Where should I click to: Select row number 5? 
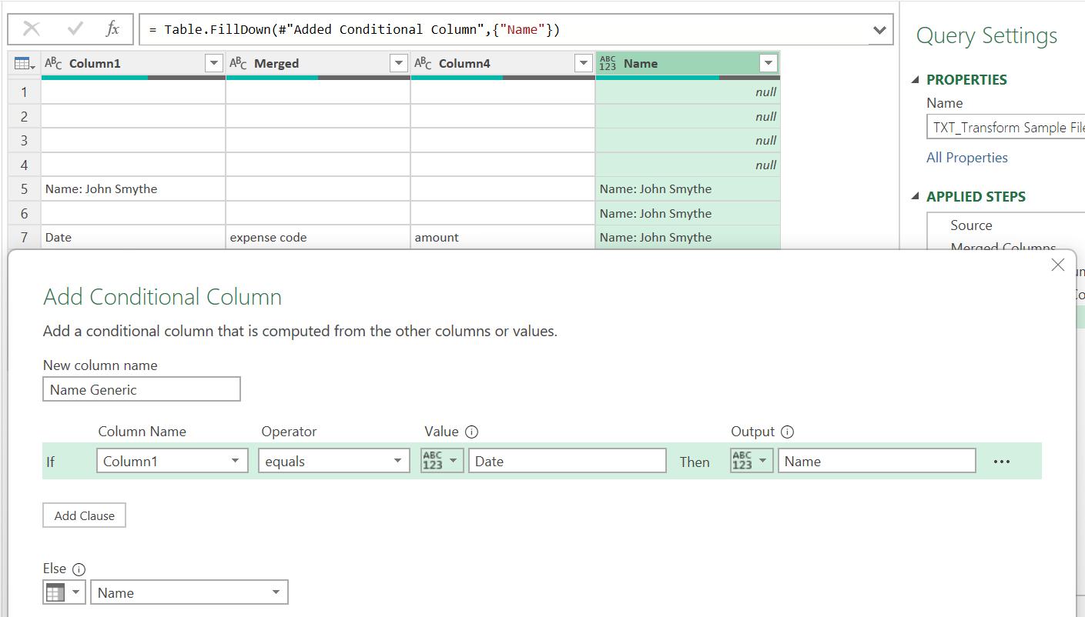coord(25,189)
